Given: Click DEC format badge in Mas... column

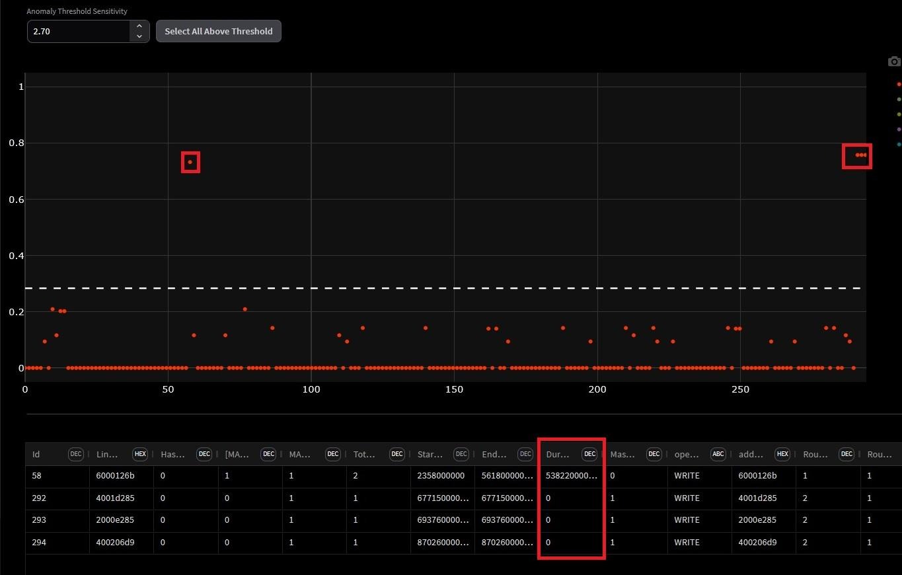Looking at the screenshot, I should point(654,454).
